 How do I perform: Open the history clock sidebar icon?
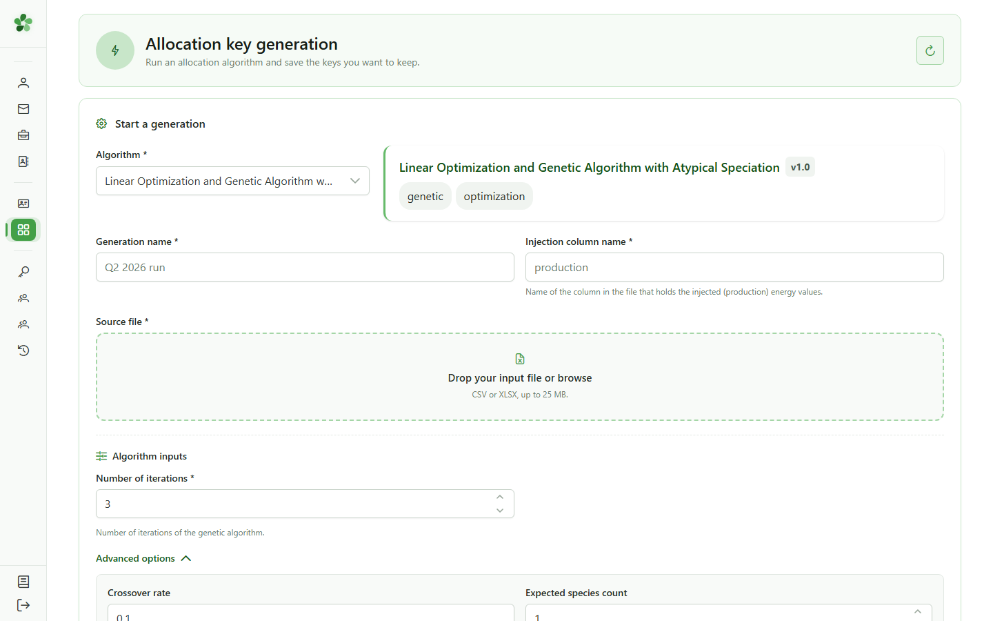[x=23, y=351]
